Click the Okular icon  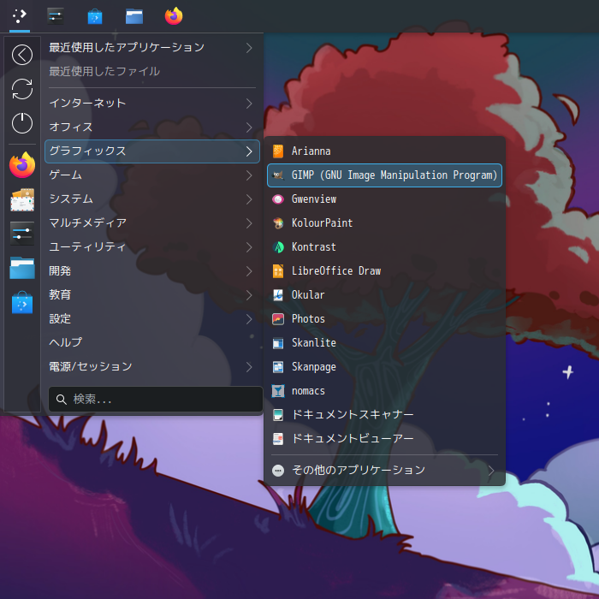pos(278,295)
